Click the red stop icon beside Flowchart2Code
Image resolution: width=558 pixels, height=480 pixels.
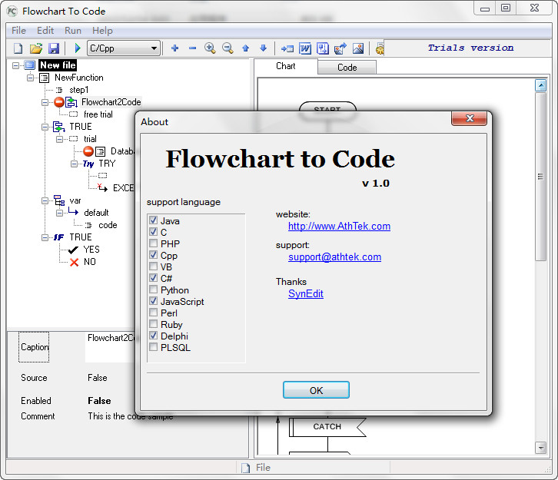pos(59,102)
